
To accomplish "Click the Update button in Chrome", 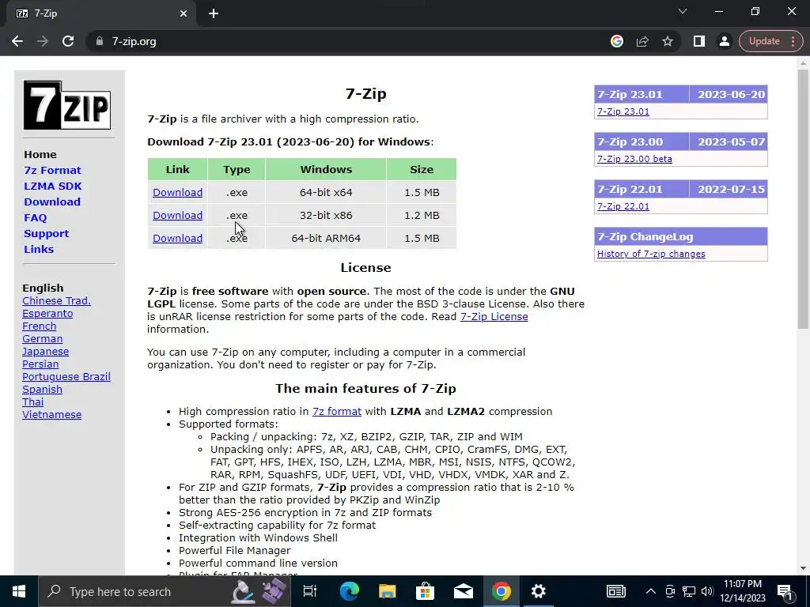I will [x=765, y=41].
